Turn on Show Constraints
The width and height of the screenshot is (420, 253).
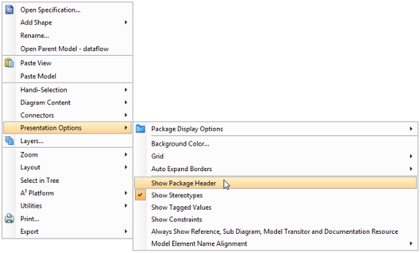click(275, 219)
